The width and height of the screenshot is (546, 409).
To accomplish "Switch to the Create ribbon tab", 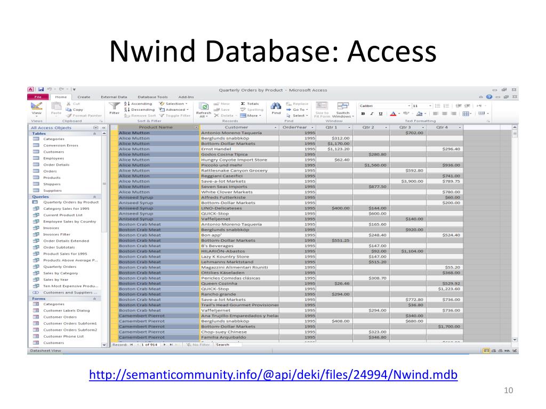I will [x=84, y=97].
